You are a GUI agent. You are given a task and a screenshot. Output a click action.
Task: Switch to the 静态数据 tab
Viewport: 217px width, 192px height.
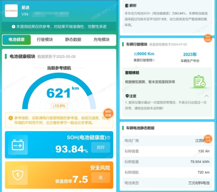click(73, 40)
